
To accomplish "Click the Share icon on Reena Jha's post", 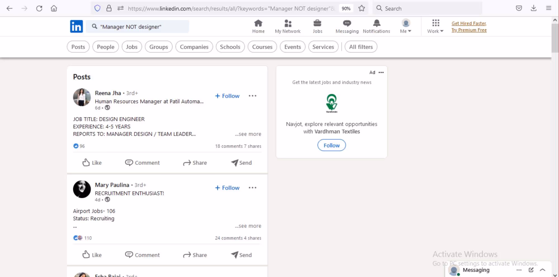I will (x=195, y=163).
